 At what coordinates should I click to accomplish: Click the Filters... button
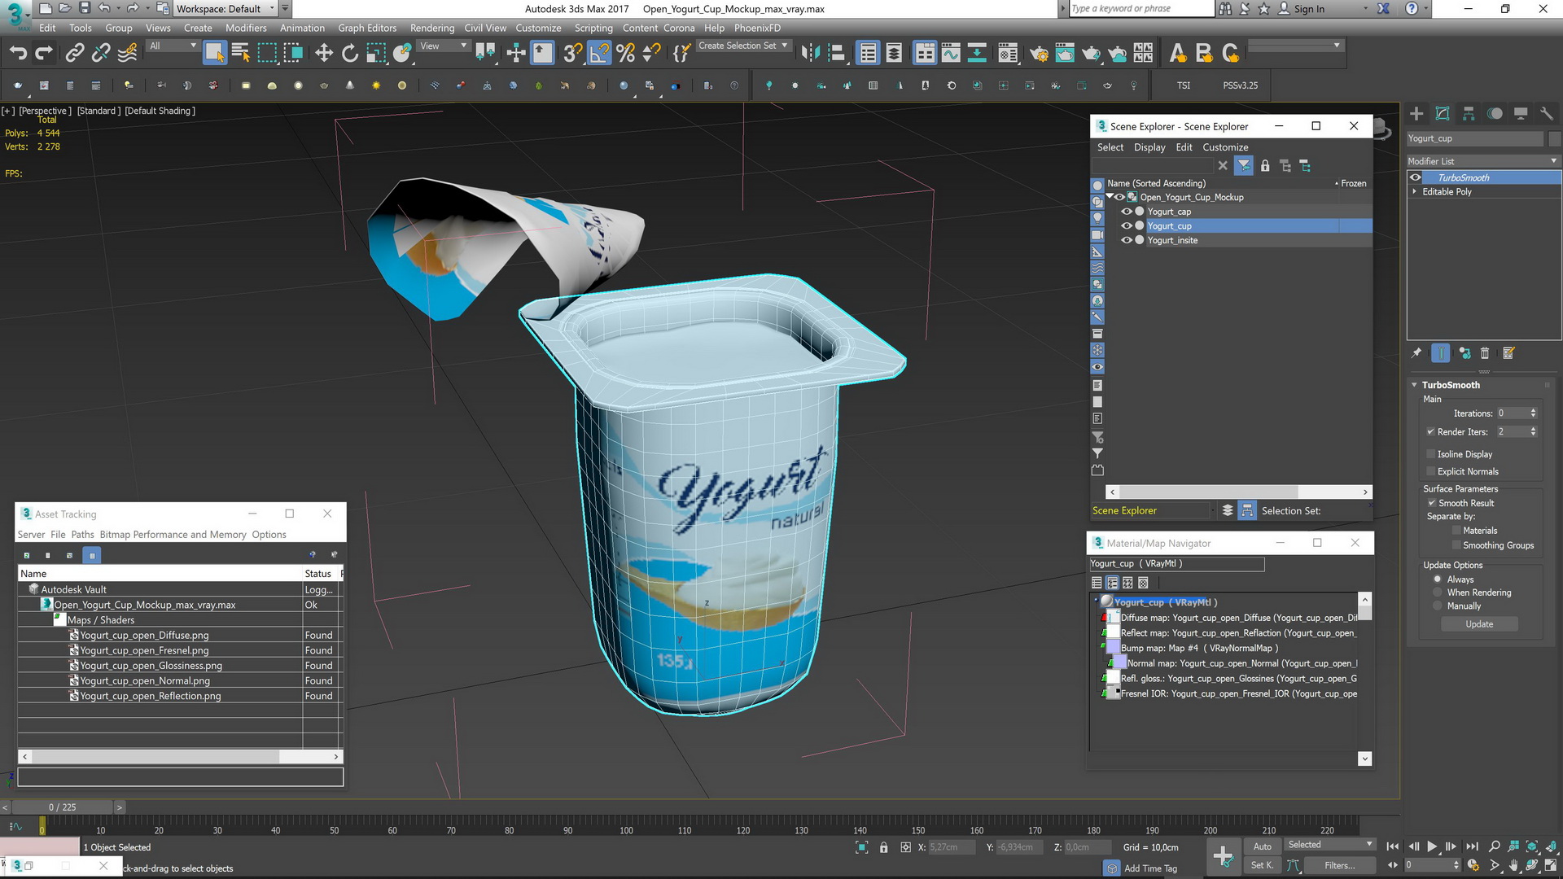(1339, 865)
